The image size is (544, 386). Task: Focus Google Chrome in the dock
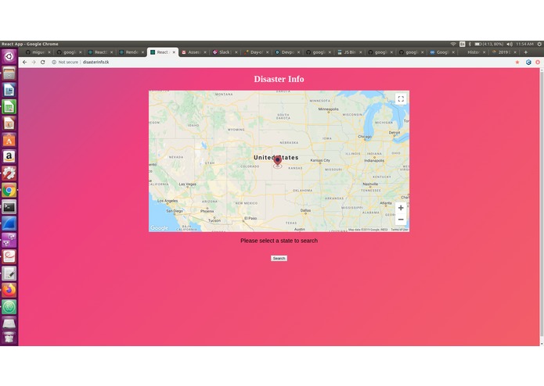[x=9, y=190]
